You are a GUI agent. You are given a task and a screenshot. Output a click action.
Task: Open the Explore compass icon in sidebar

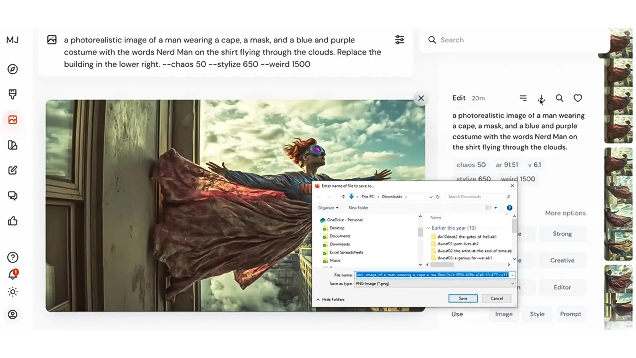[13, 69]
